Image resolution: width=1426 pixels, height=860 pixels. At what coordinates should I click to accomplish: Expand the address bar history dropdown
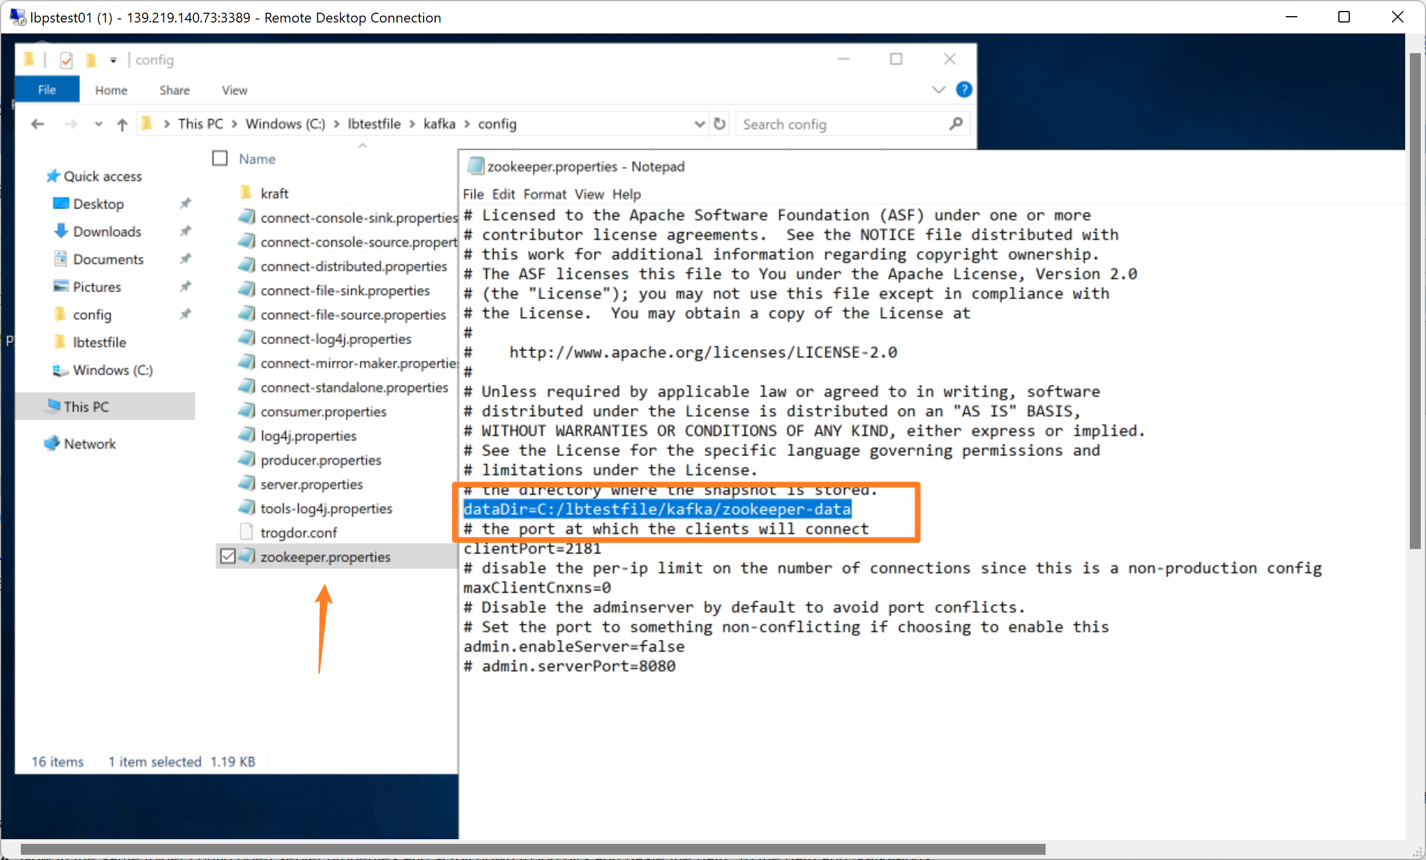pos(699,124)
